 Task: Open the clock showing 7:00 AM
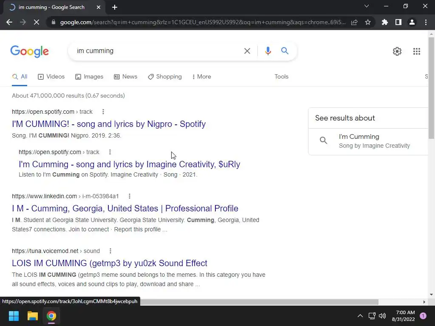[x=403, y=316]
